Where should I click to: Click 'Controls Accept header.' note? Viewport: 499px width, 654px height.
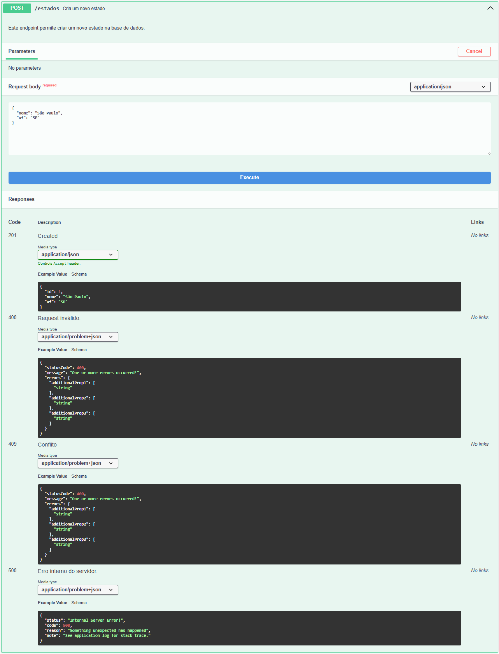[x=59, y=264]
